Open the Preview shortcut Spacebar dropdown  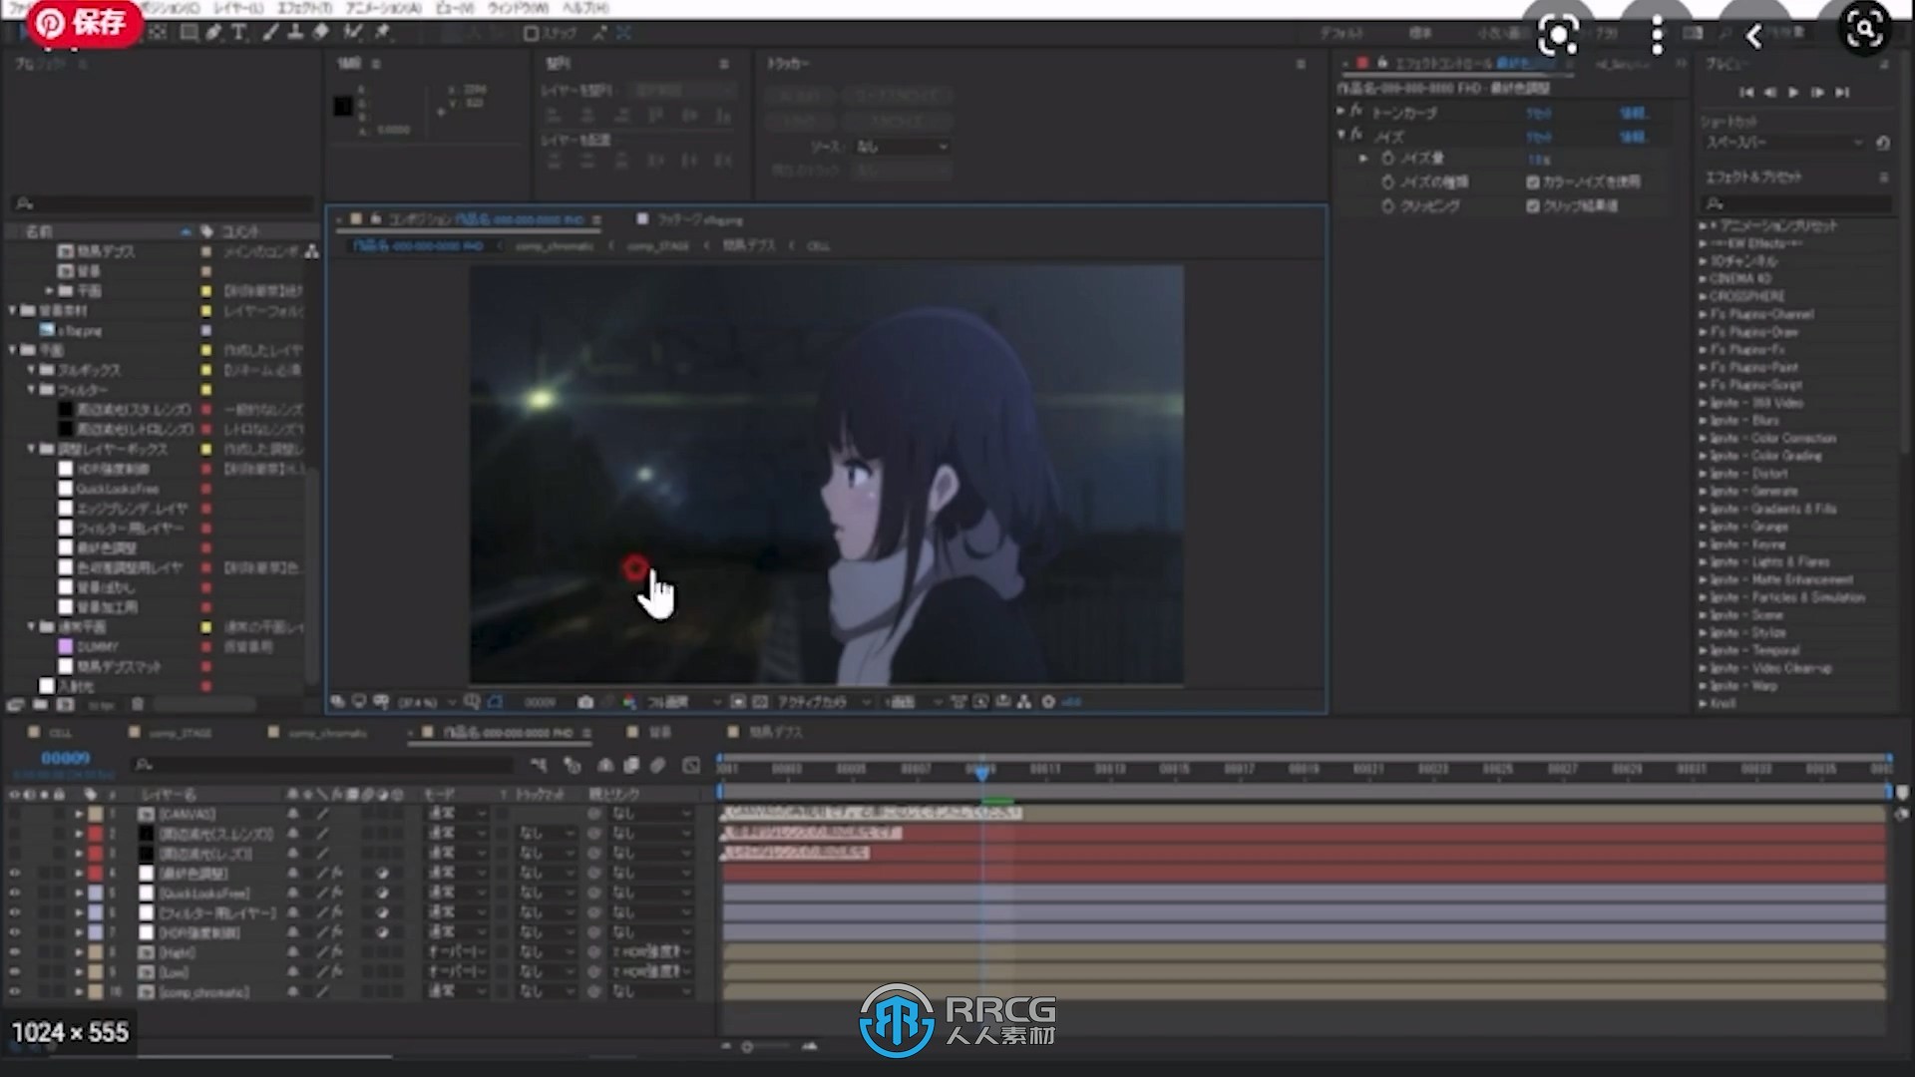1783,143
